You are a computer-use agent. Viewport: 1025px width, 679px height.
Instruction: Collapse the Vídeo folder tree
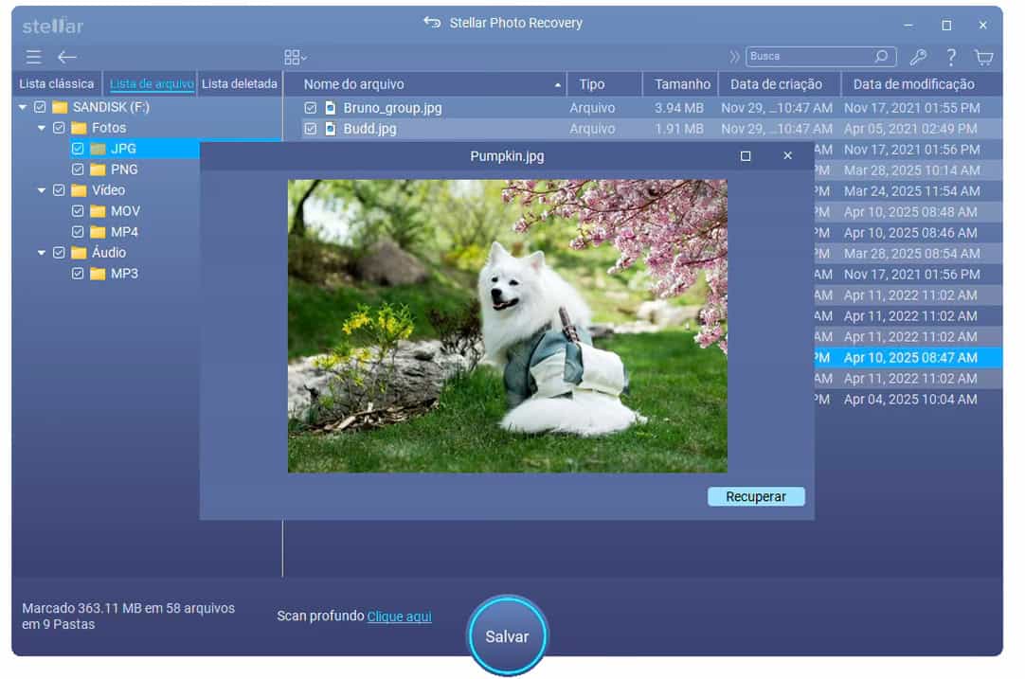(x=42, y=190)
